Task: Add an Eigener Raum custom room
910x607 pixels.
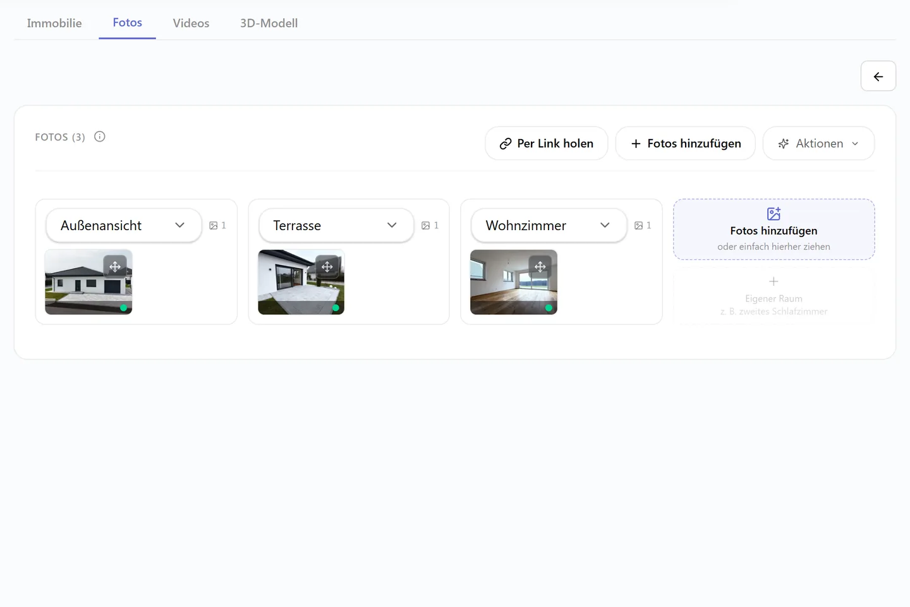Action: point(773,297)
